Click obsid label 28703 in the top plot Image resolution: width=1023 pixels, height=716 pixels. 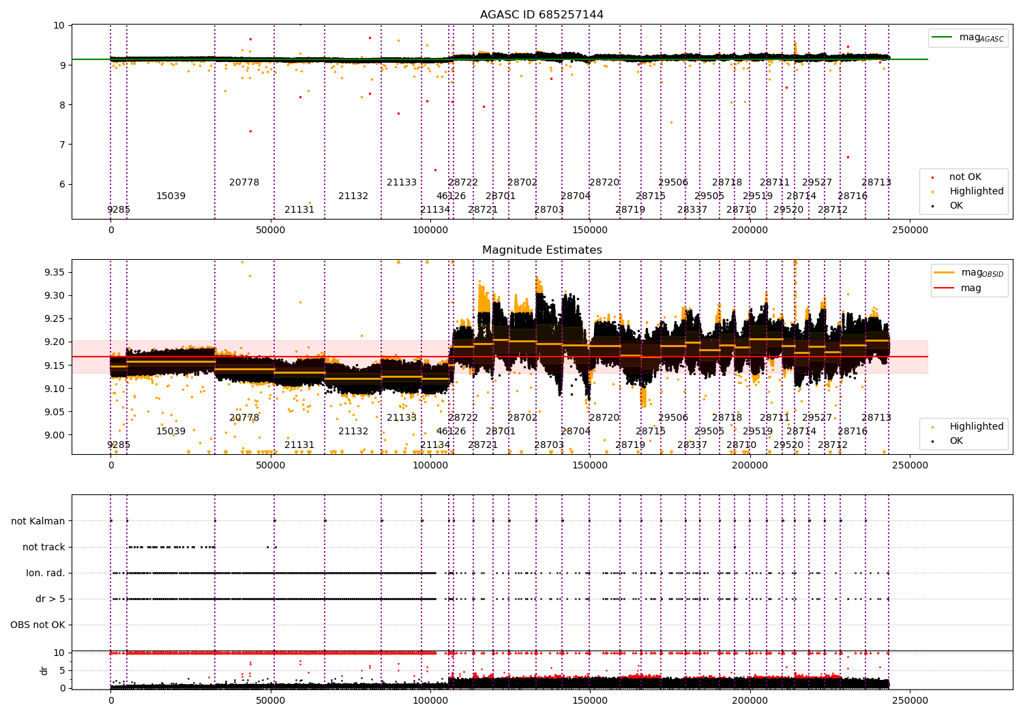[549, 209]
